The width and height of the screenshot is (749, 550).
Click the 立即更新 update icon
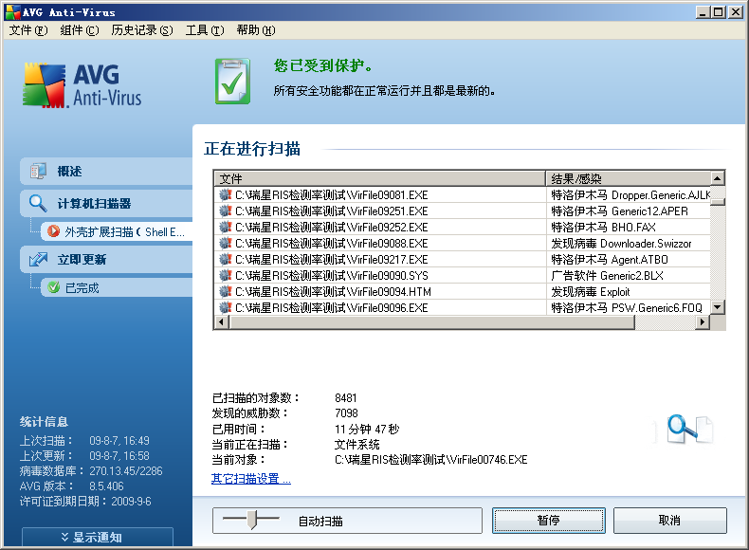[38, 260]
